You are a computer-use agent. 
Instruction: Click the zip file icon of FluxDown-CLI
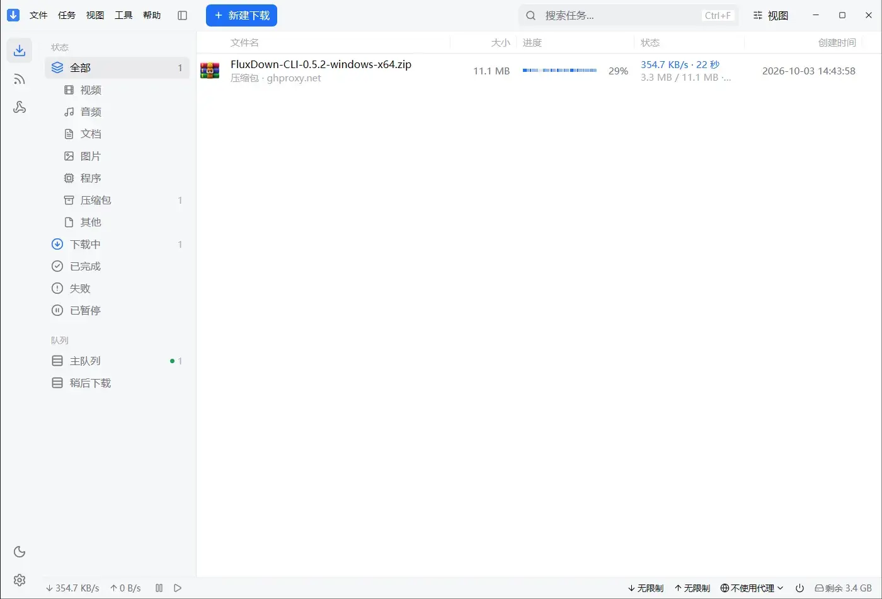click(210, 71)
